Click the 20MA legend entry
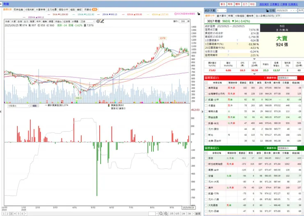Viewport: 304px width, 216px height. point(109,14)
